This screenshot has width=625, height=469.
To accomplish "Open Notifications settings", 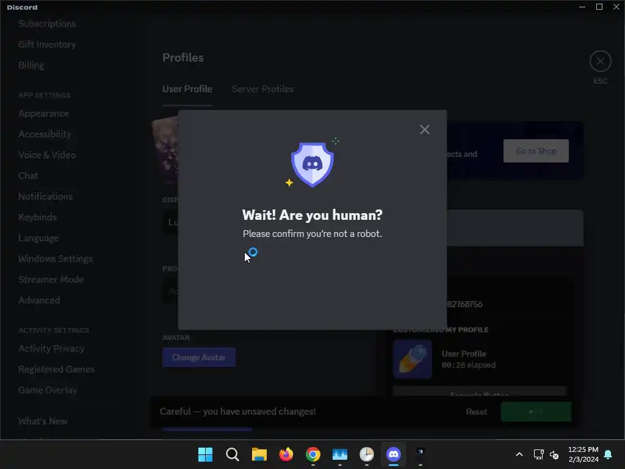I will point(45,197).
